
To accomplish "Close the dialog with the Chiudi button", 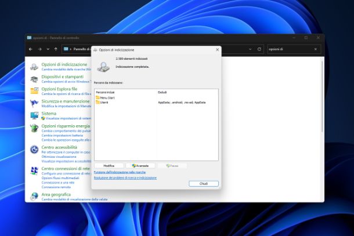I will click(204, 184).
